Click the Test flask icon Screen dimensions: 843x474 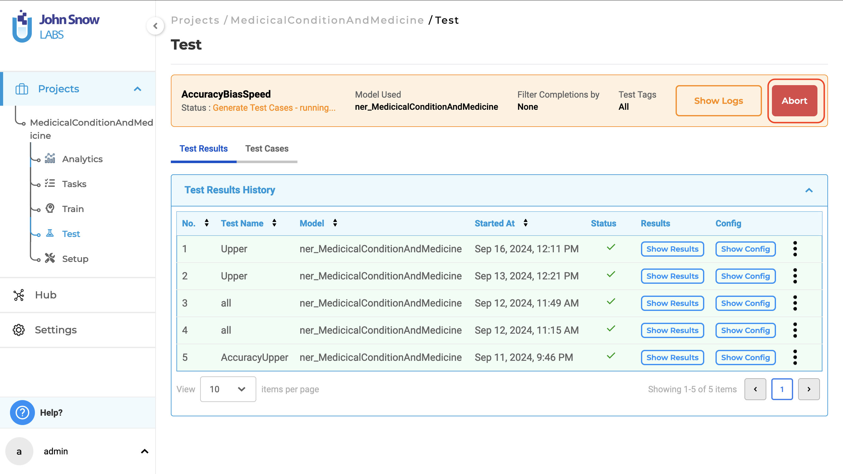[x=50, y=233]
